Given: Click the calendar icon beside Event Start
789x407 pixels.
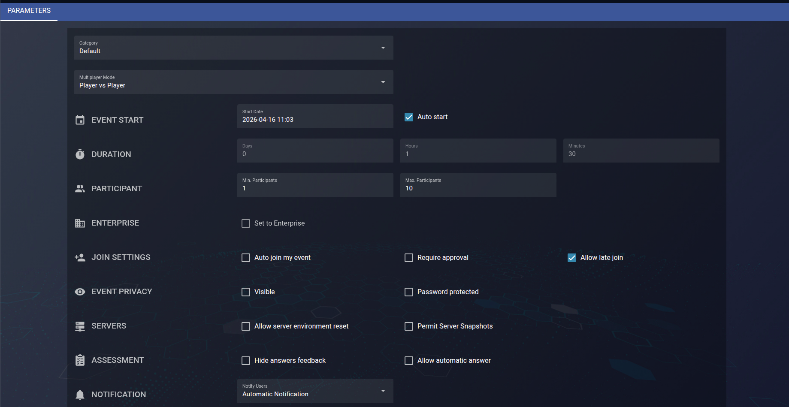Looking at the screenshot, I should tap(80, 120).
